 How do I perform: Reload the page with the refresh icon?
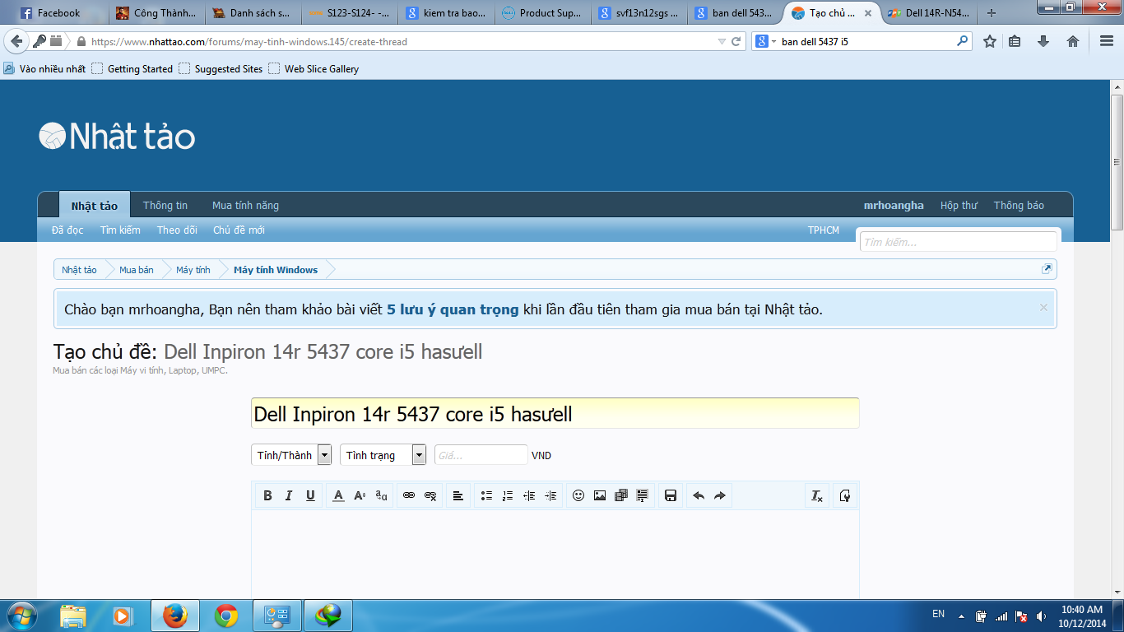[737, 41]
